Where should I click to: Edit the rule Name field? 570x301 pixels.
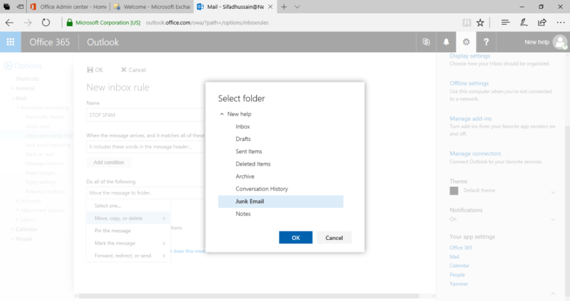click(x=146, y=115)
